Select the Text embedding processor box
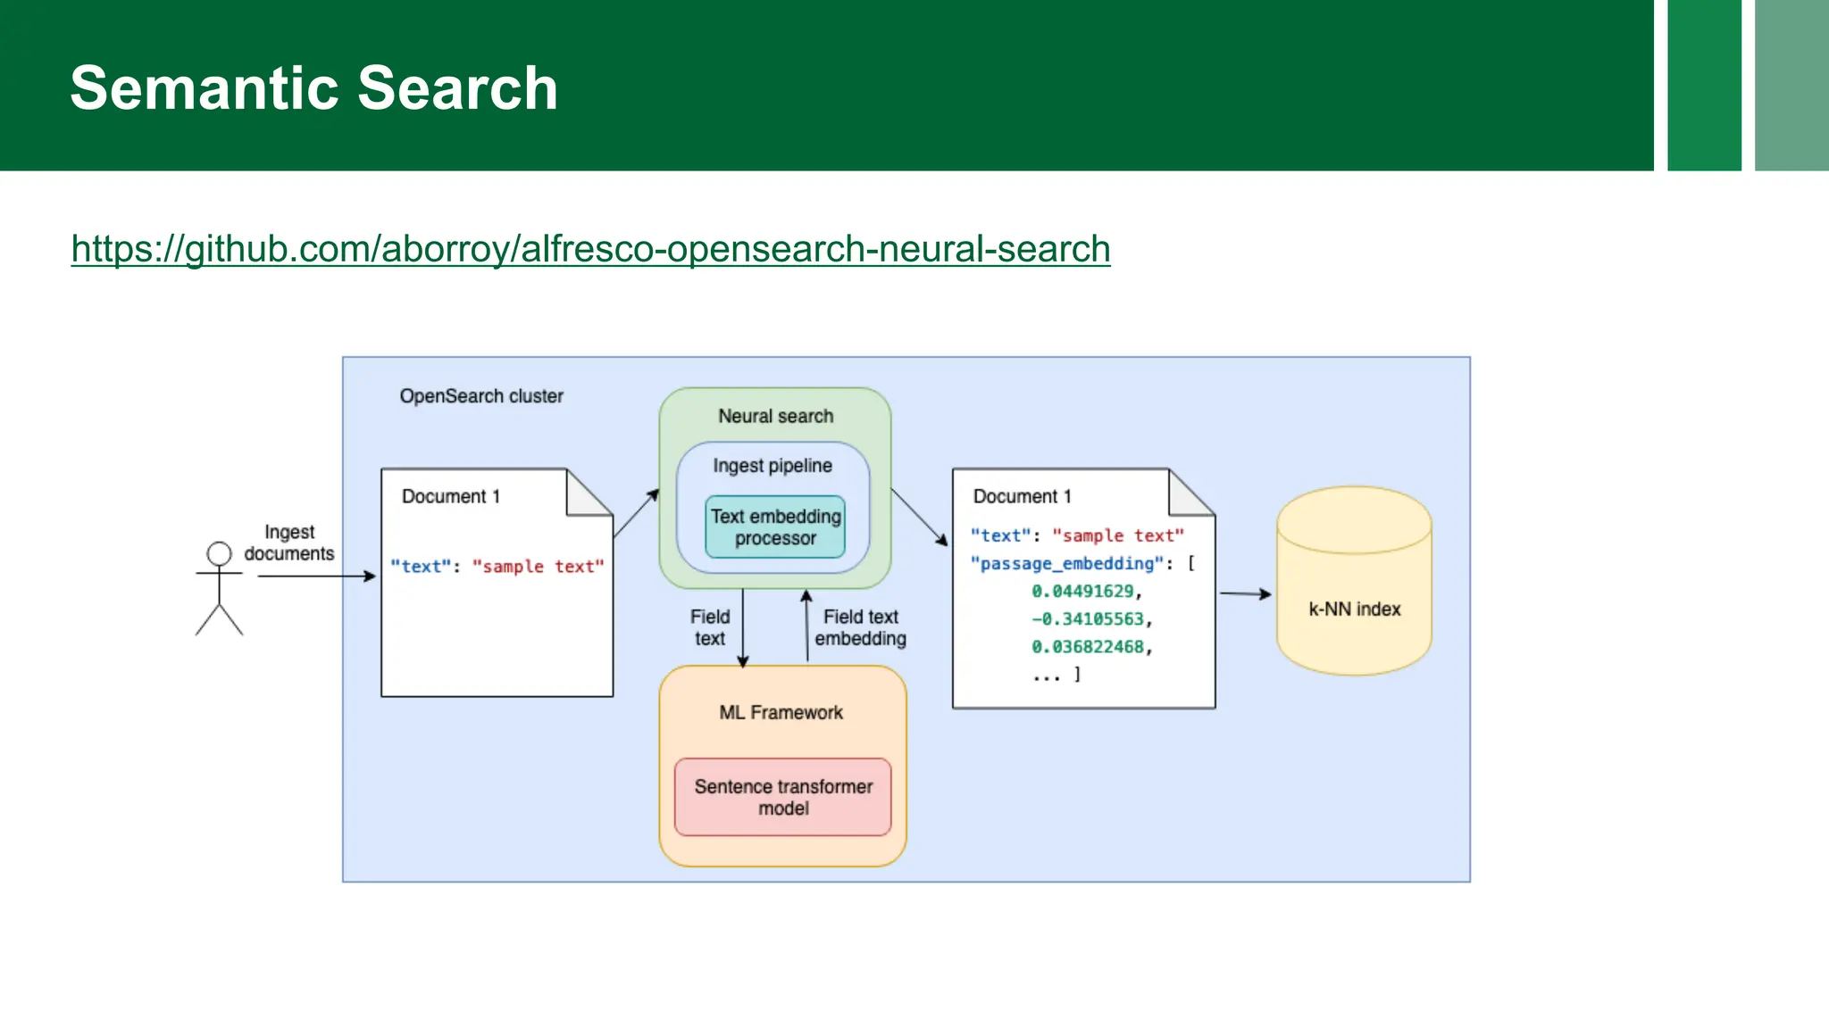 tap(775, 527)
